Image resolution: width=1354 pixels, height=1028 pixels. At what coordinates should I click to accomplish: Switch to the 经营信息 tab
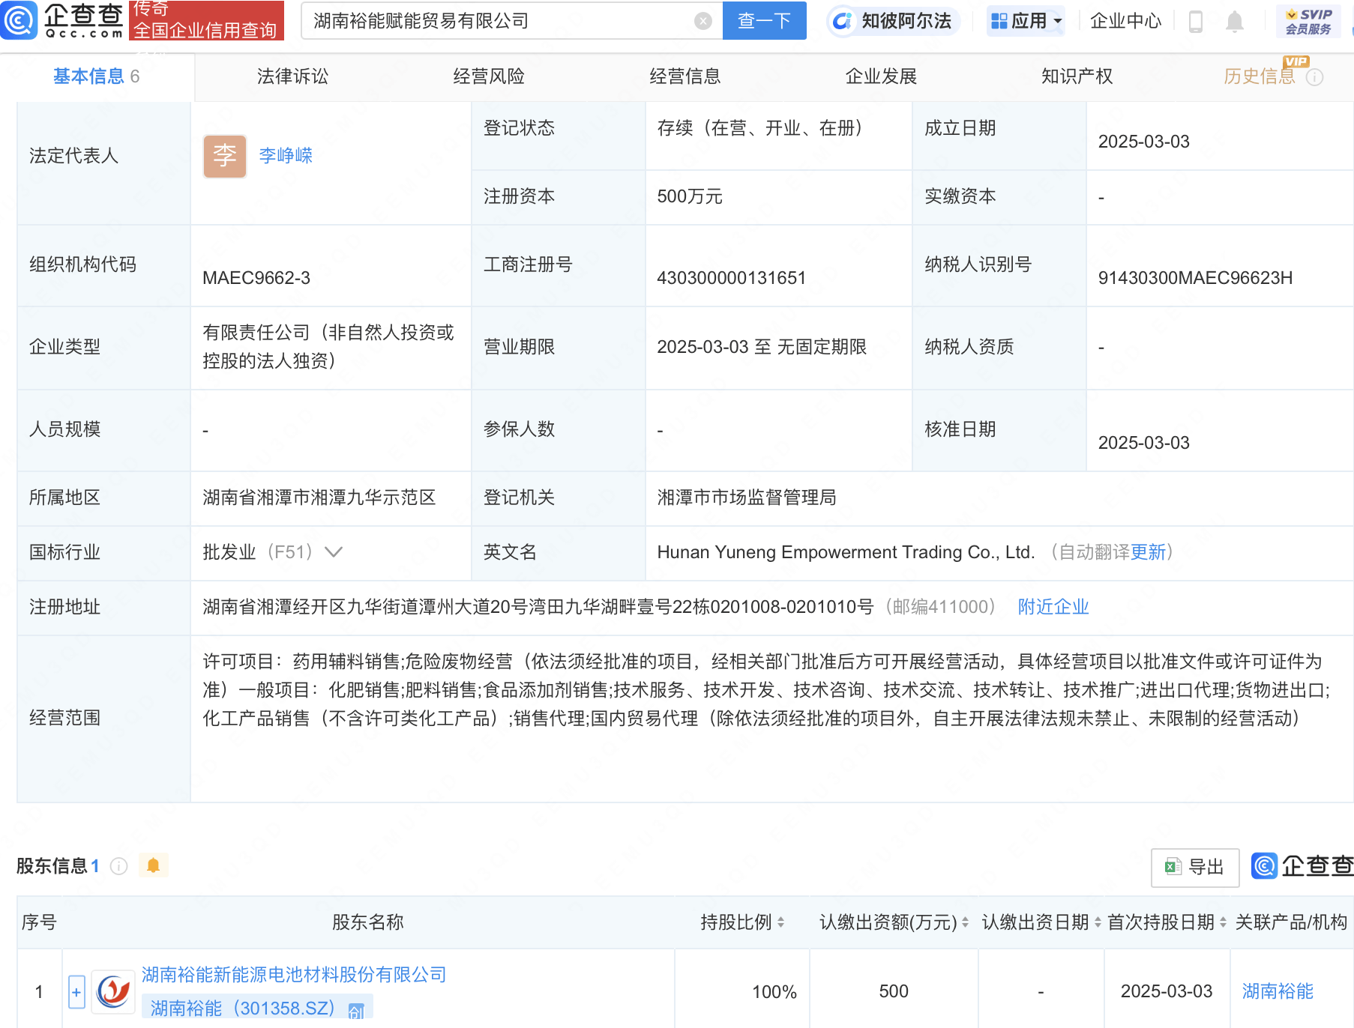click(684, 76)
